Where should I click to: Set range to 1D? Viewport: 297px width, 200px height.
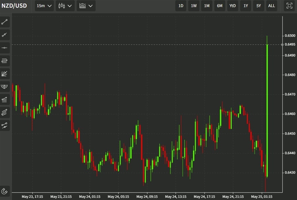181,6
